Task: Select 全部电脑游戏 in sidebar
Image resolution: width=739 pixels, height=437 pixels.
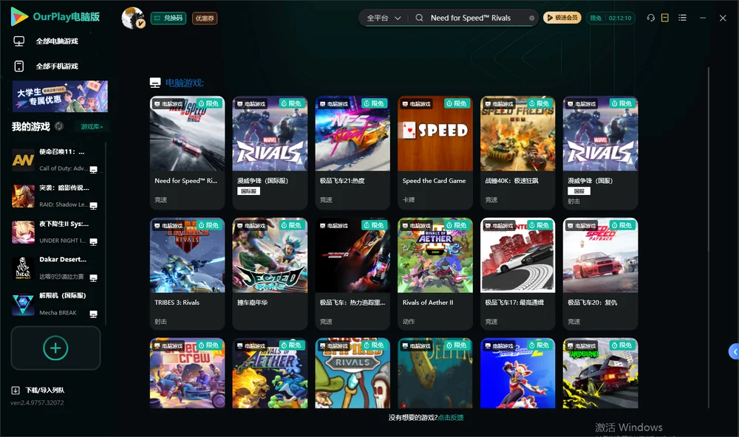Action: point(57,41)
